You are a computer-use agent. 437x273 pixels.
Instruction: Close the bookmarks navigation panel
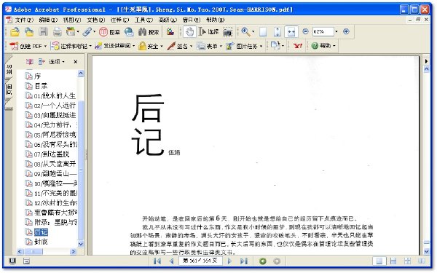pyautogui.click(x=76, y=62)
